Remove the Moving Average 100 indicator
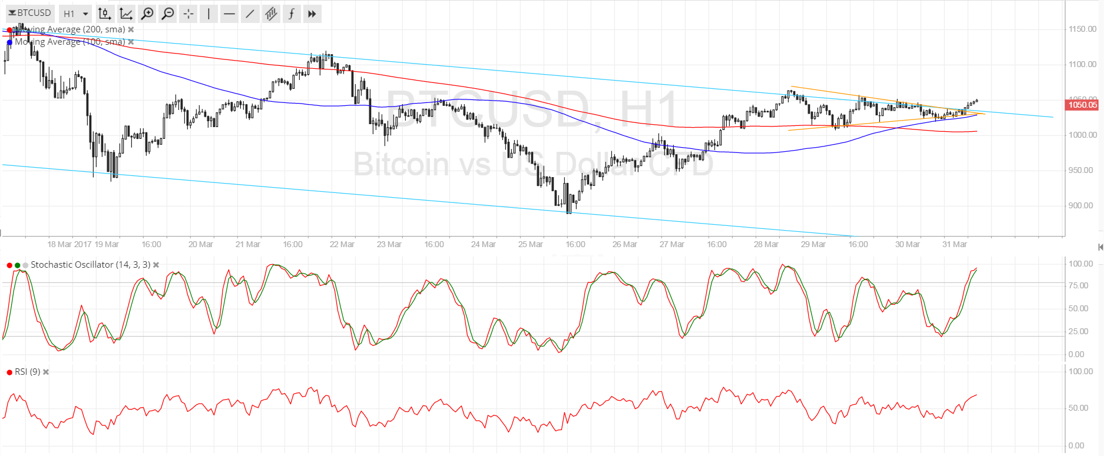 pyautogui.click(x=131, y=42)
